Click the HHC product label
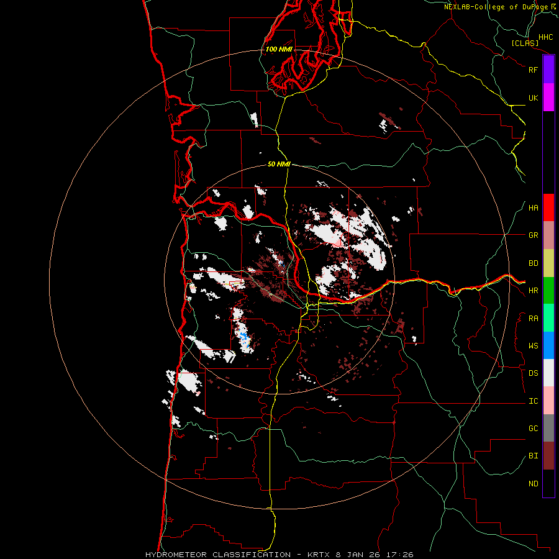Image resolution: width=559 pixels, height=559 pixels. (x=545, y=37)
